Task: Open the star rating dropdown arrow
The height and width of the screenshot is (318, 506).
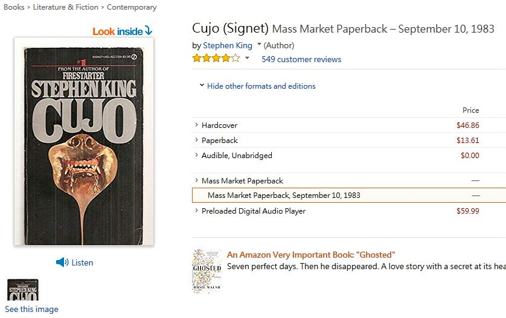Action: point(247,59)
